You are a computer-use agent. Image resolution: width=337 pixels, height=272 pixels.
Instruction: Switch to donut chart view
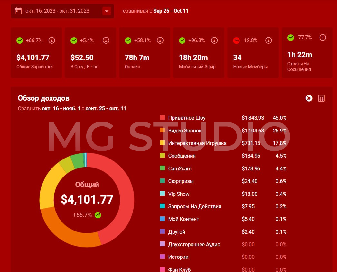point(309,98)
